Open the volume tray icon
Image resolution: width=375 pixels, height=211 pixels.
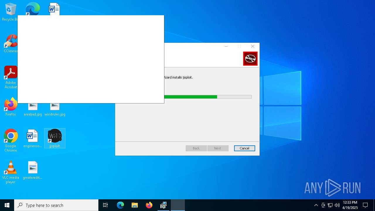(337, 205)
